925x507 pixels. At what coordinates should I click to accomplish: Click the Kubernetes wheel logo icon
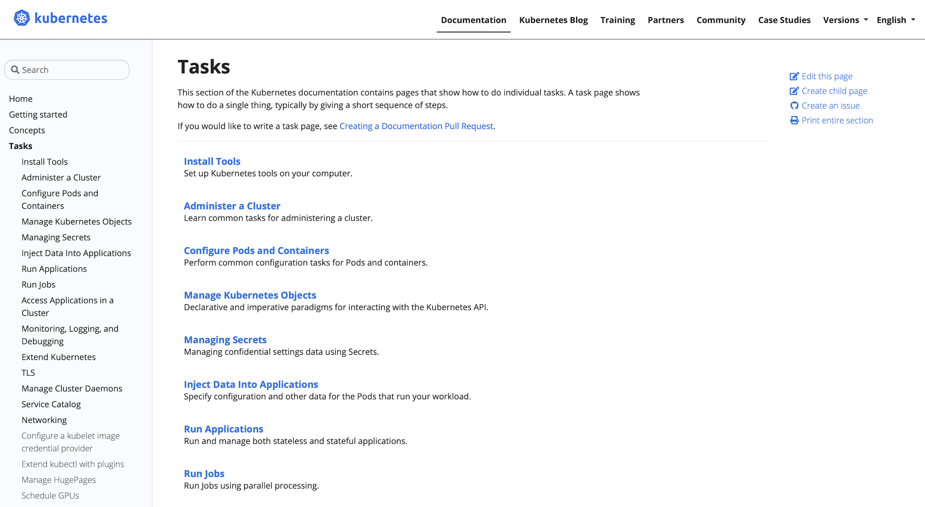click(21, 18)
